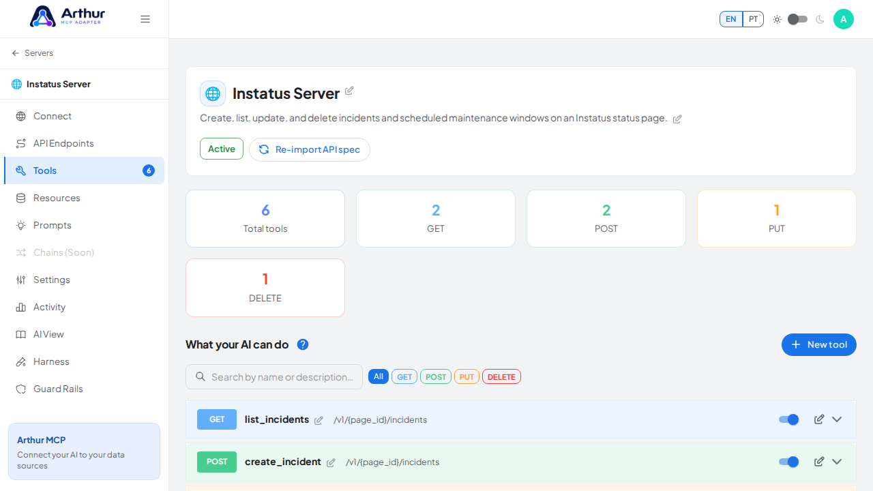Screen dimensions: 873x491
Task: Switch language to PT
Action: (753, 19)
